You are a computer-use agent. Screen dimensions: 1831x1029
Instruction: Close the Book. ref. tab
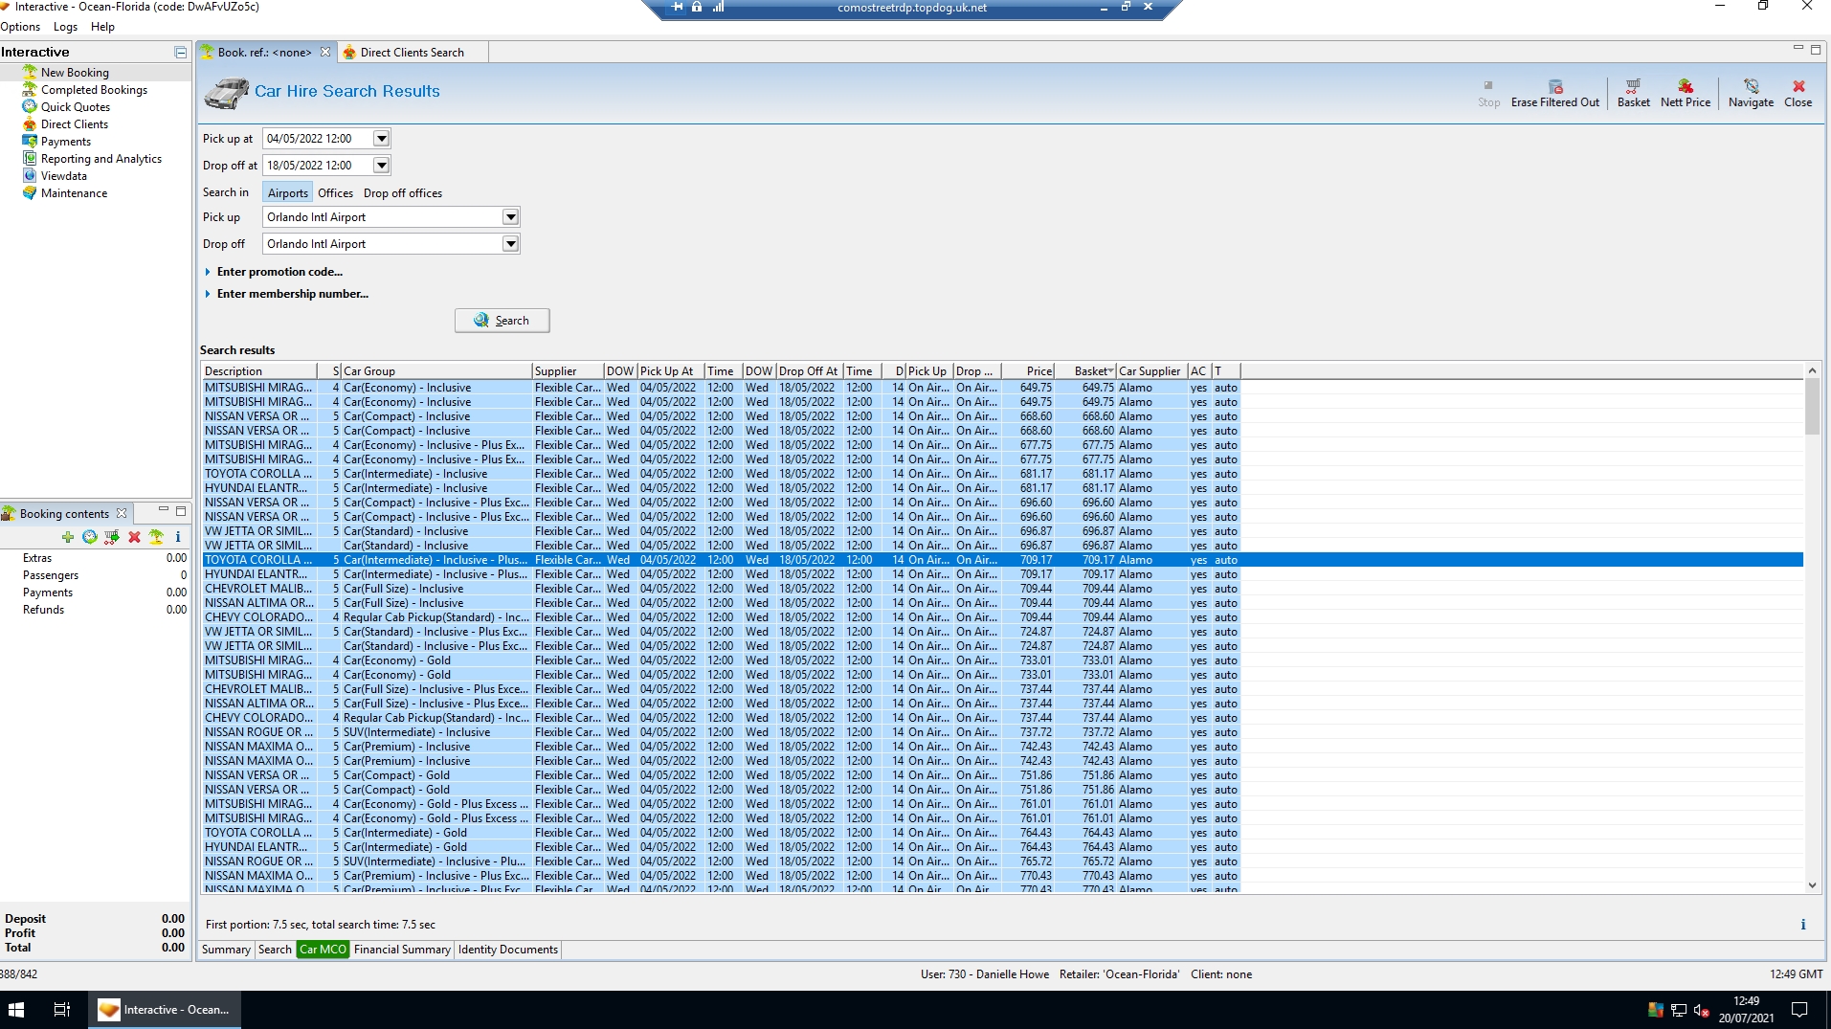click(x=325, y=53)
